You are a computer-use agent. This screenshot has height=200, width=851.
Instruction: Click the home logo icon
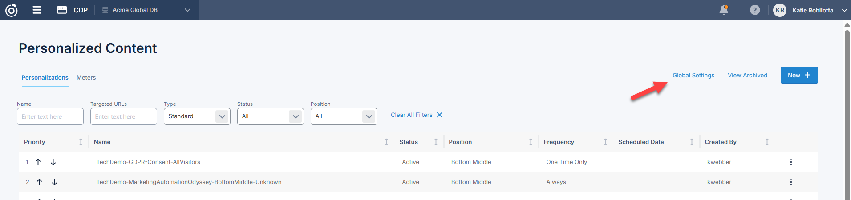[12, 10]
